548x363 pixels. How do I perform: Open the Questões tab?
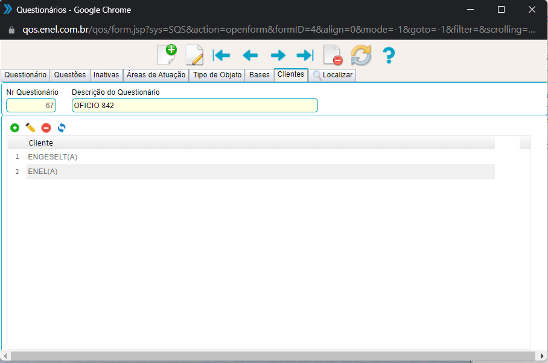[69, 75]
